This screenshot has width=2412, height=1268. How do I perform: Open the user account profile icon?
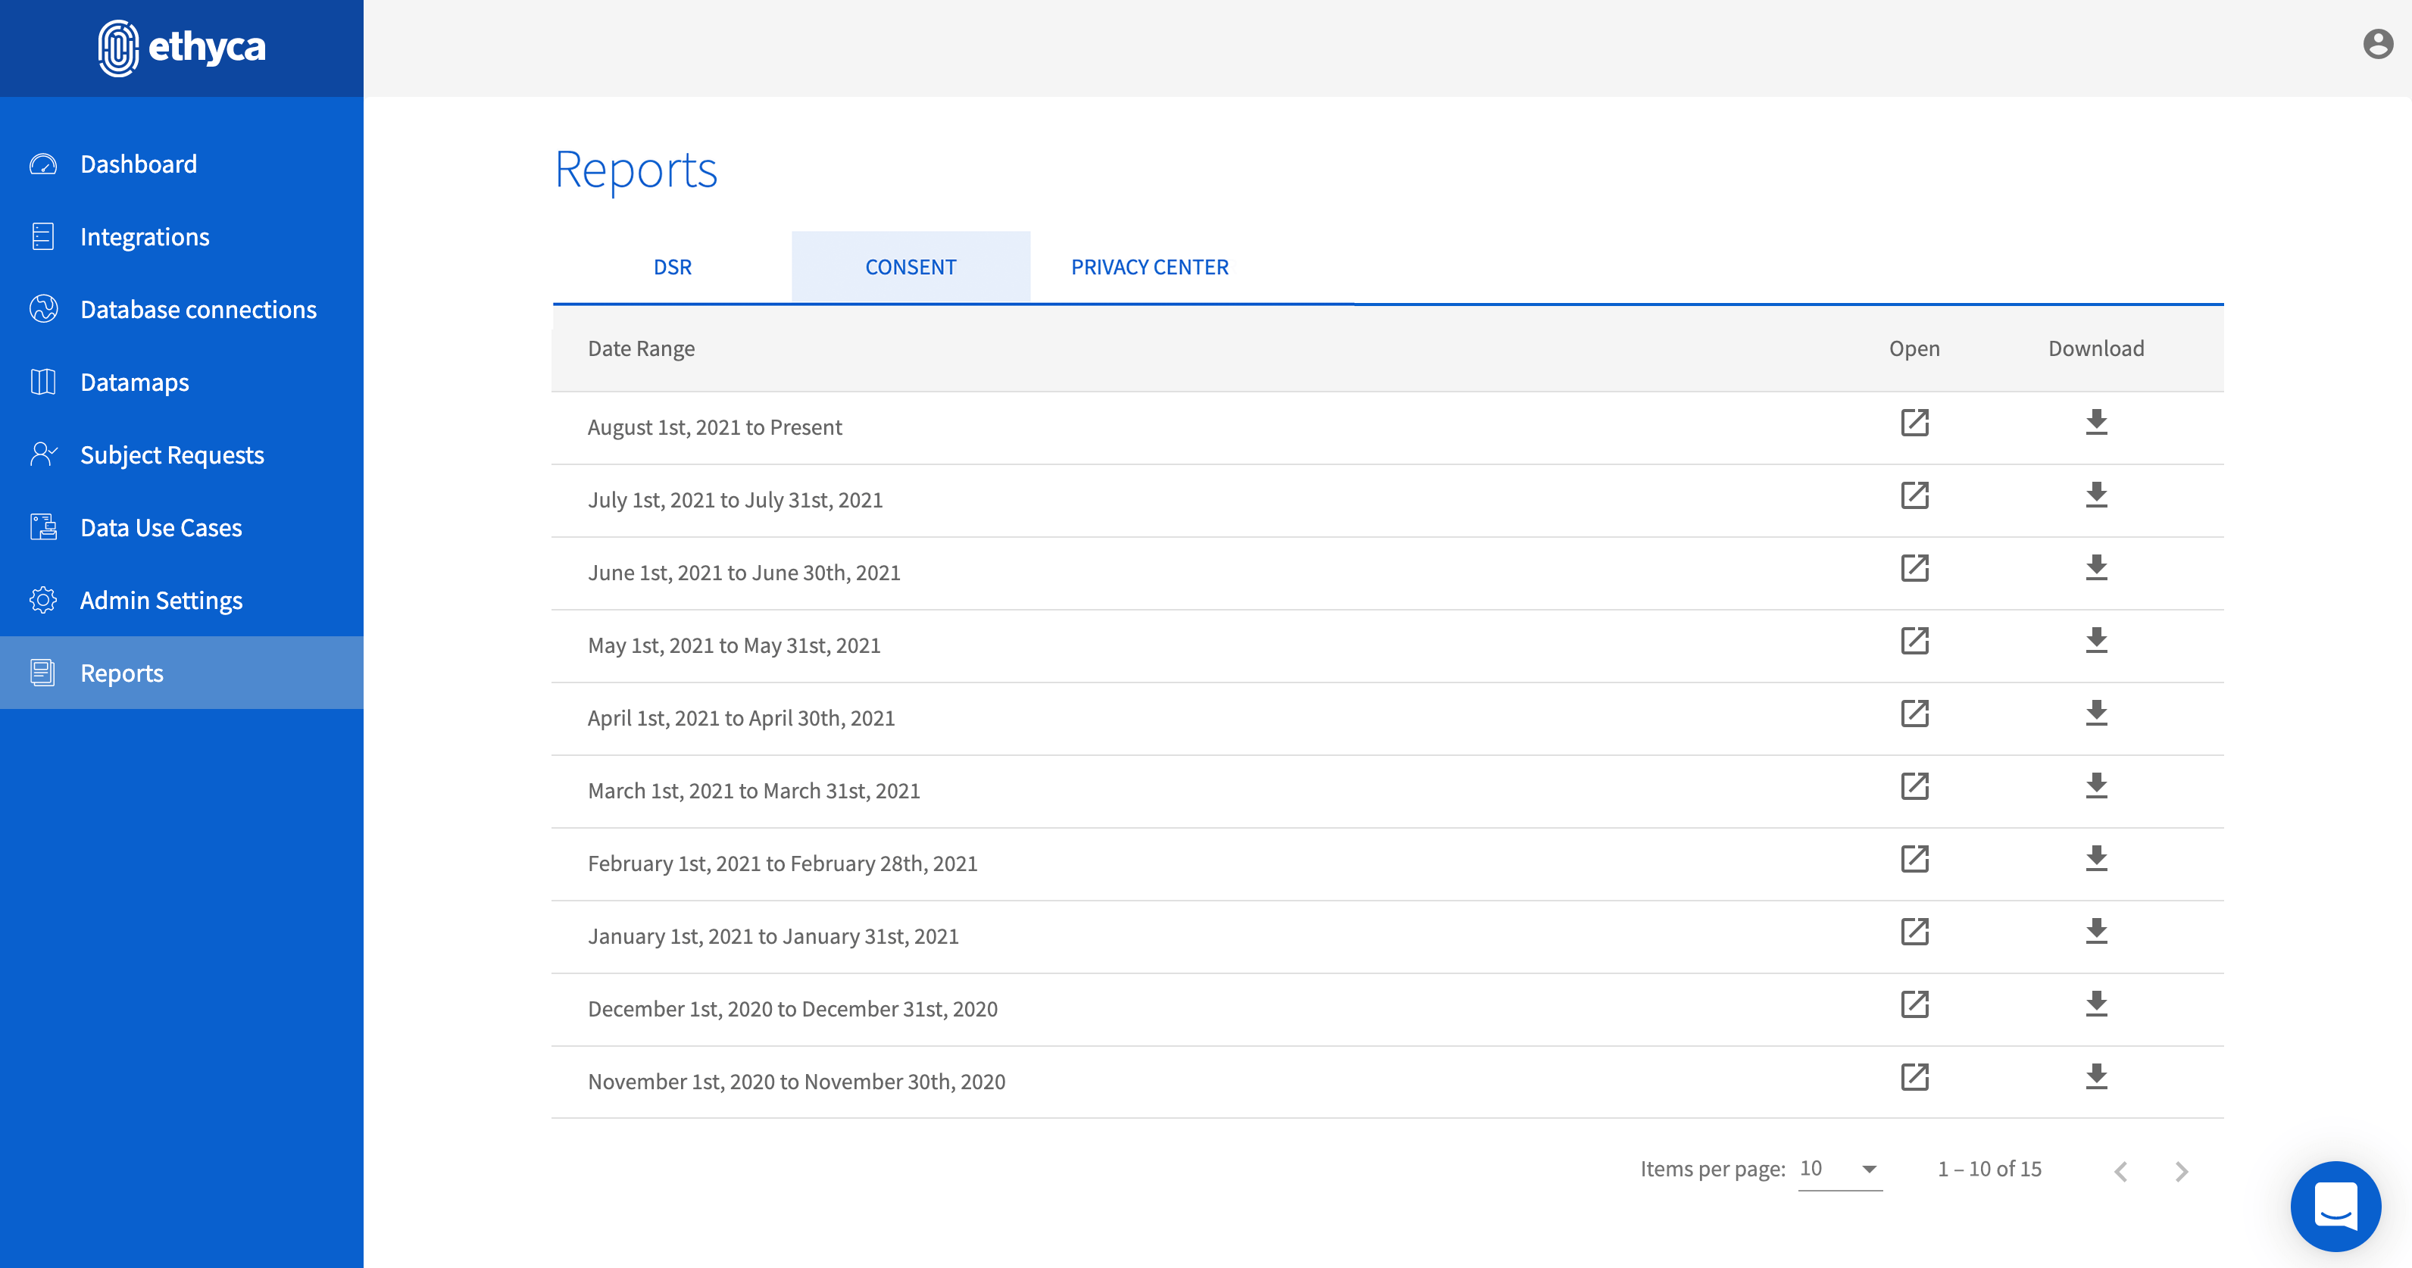2377,44
